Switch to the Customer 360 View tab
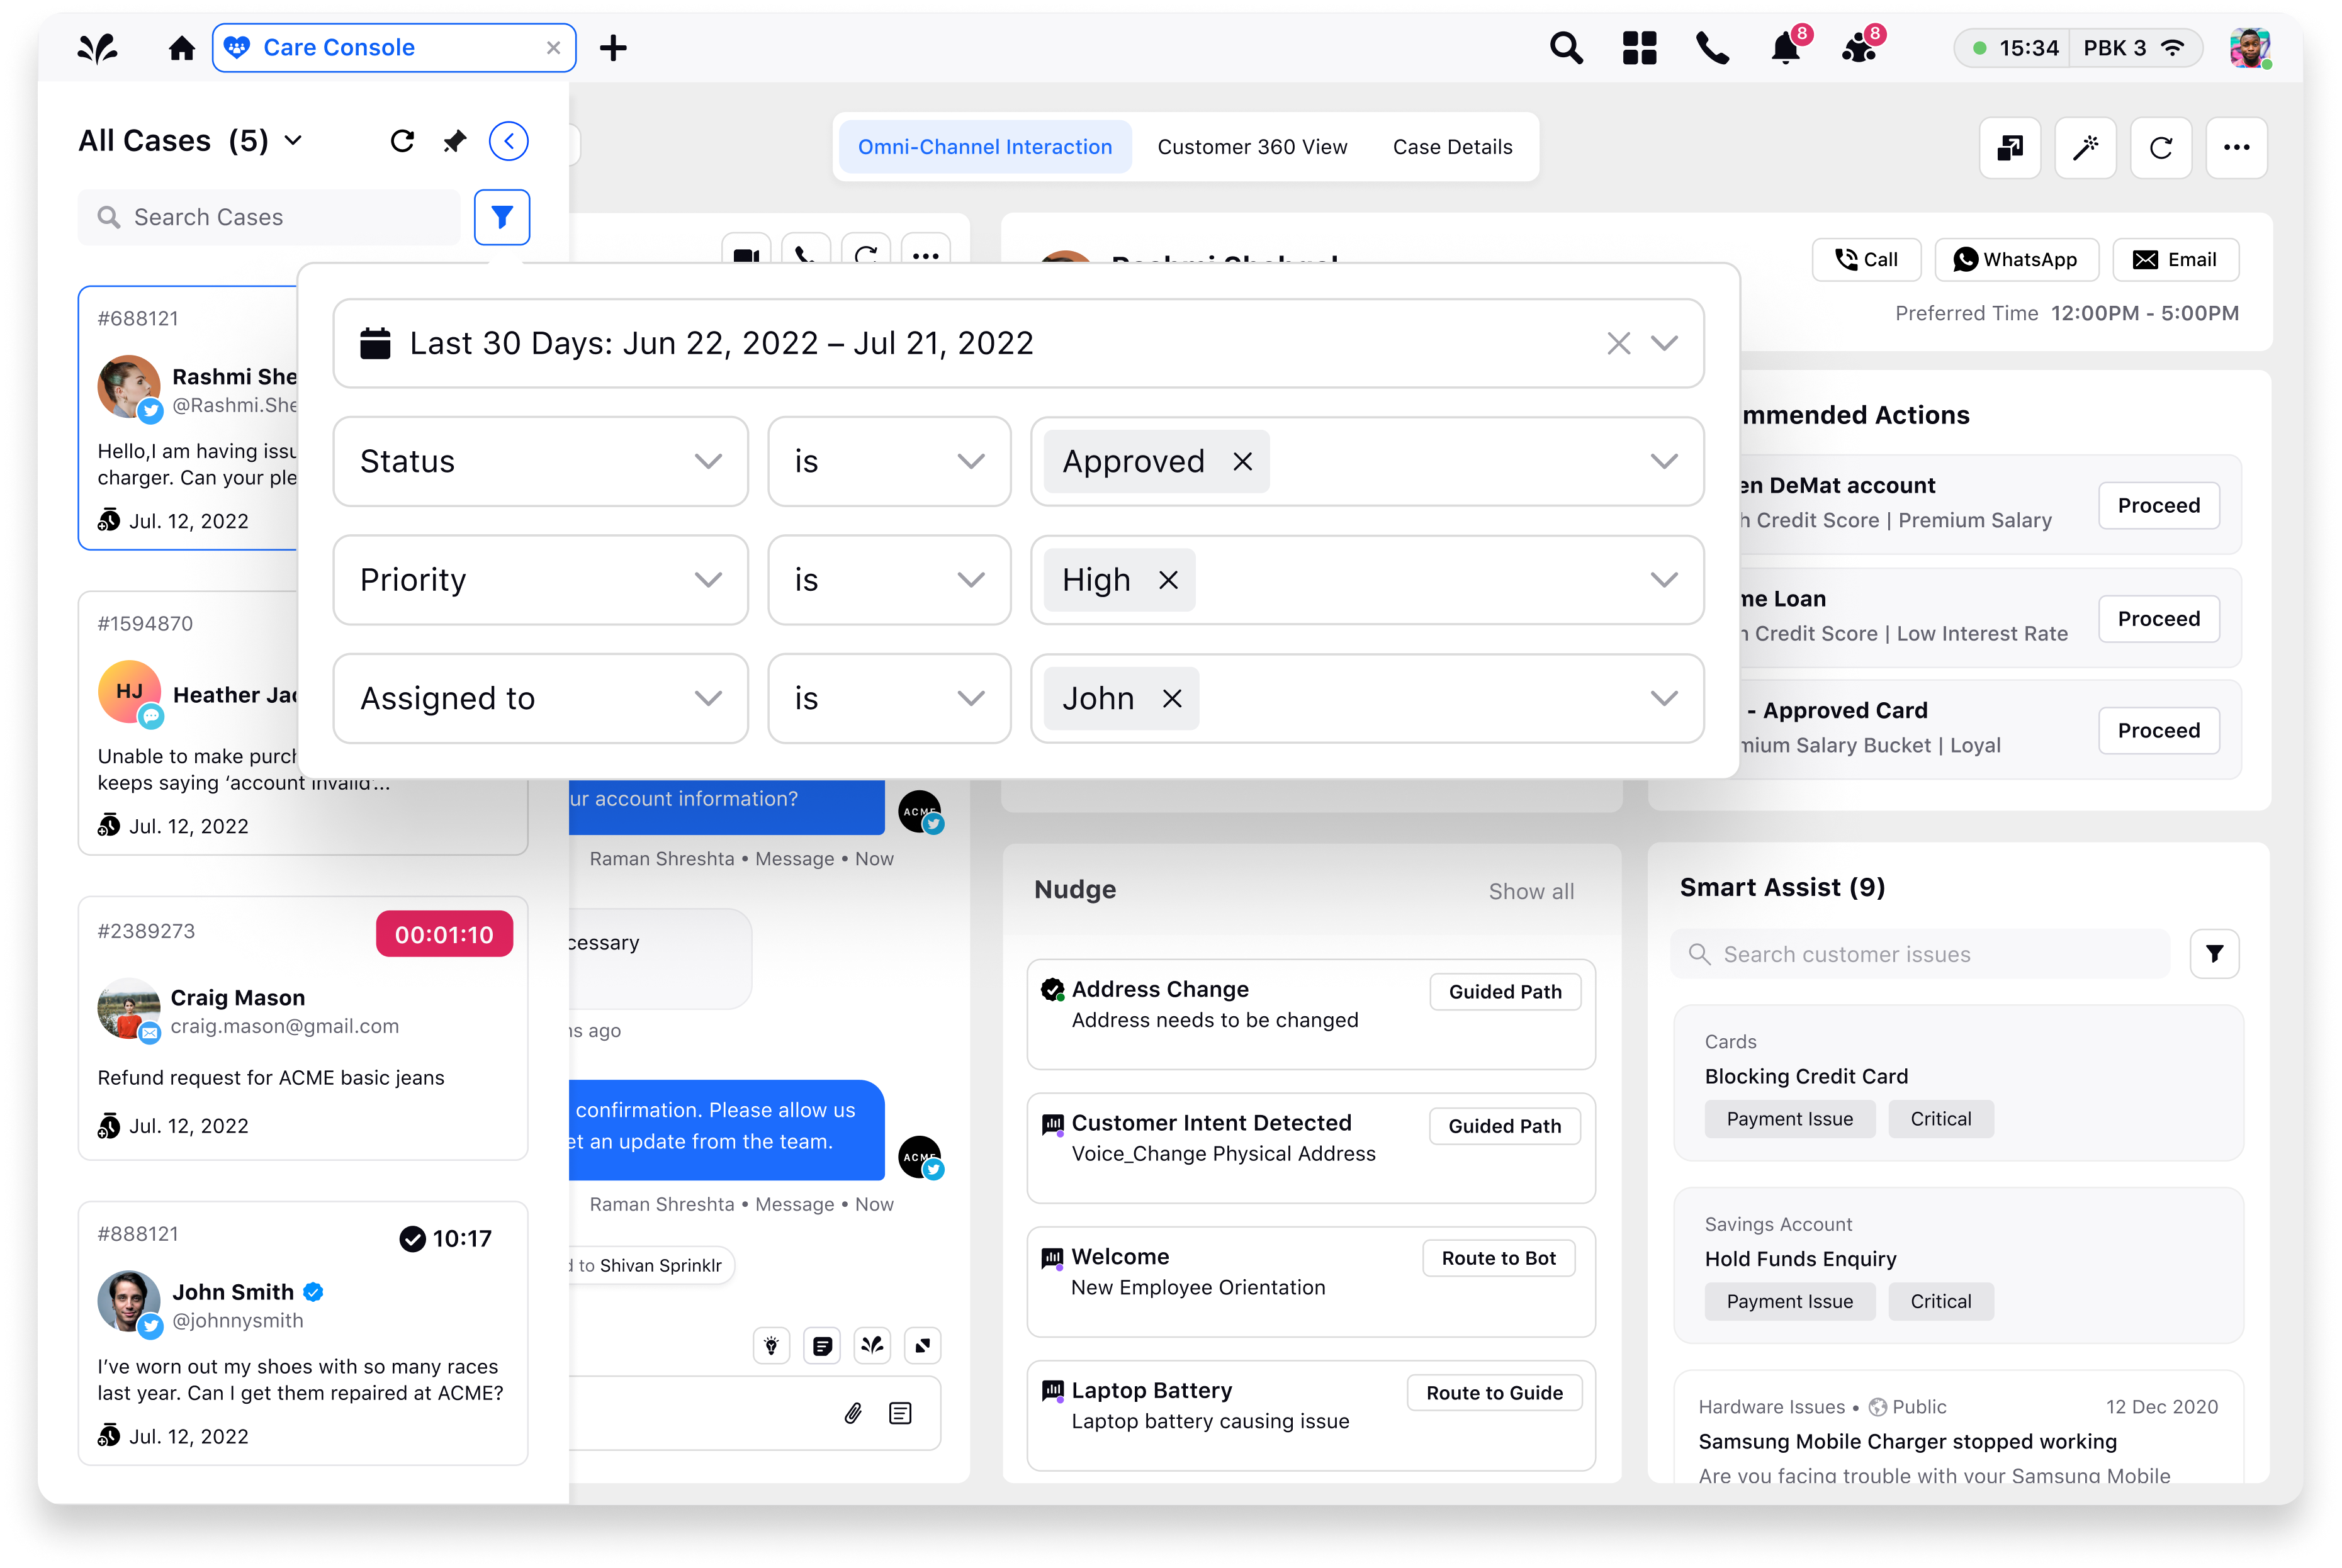The image size is (2342, 1568). (x=1252, y=147)
